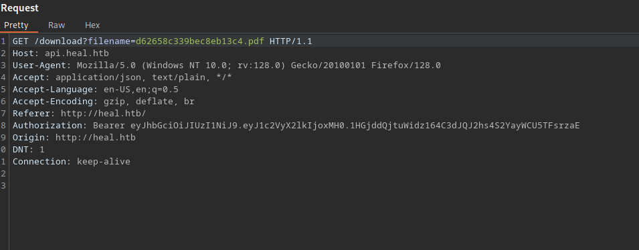Click the Referer URL http://heal.htb/
Image resolution: width=639 pixels, height=250 pixels.
click(103, 113)
